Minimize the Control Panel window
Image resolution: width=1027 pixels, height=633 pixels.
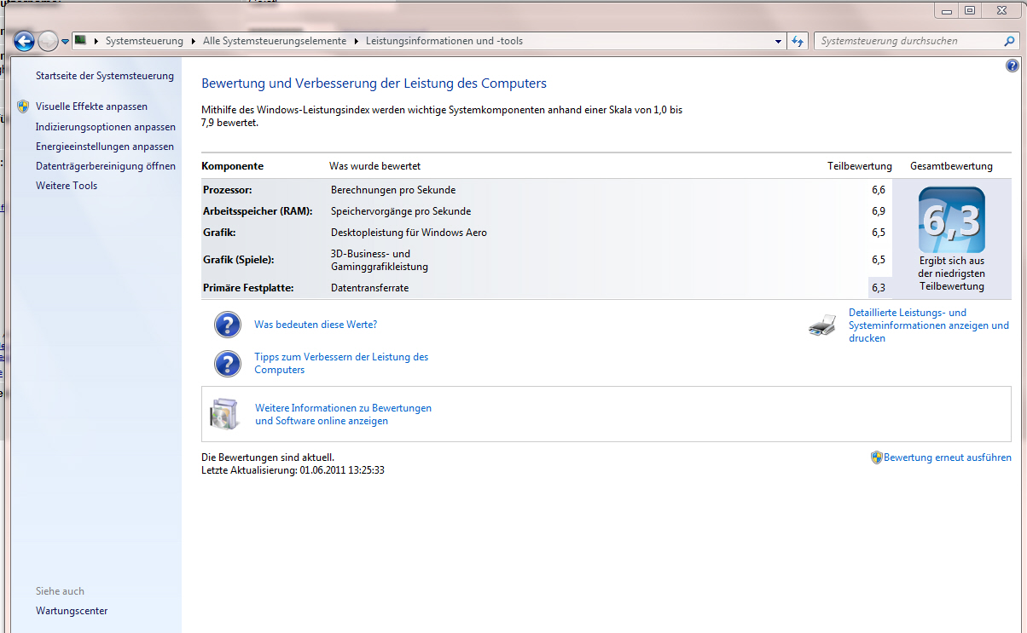pyautogui.click(x=946, y=10)
